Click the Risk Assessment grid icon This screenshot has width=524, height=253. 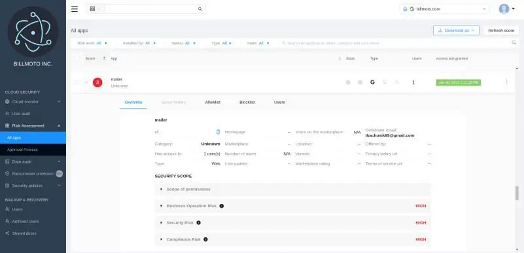coord(7,126)
